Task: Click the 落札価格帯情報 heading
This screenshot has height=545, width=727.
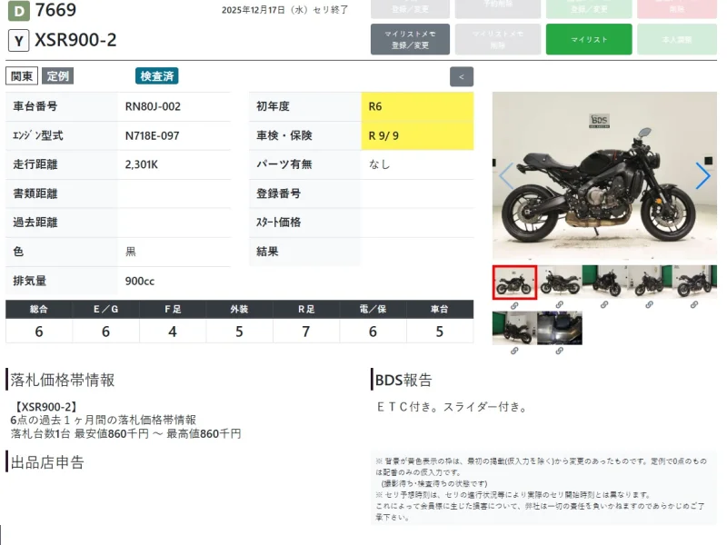Action: point(63,380)
